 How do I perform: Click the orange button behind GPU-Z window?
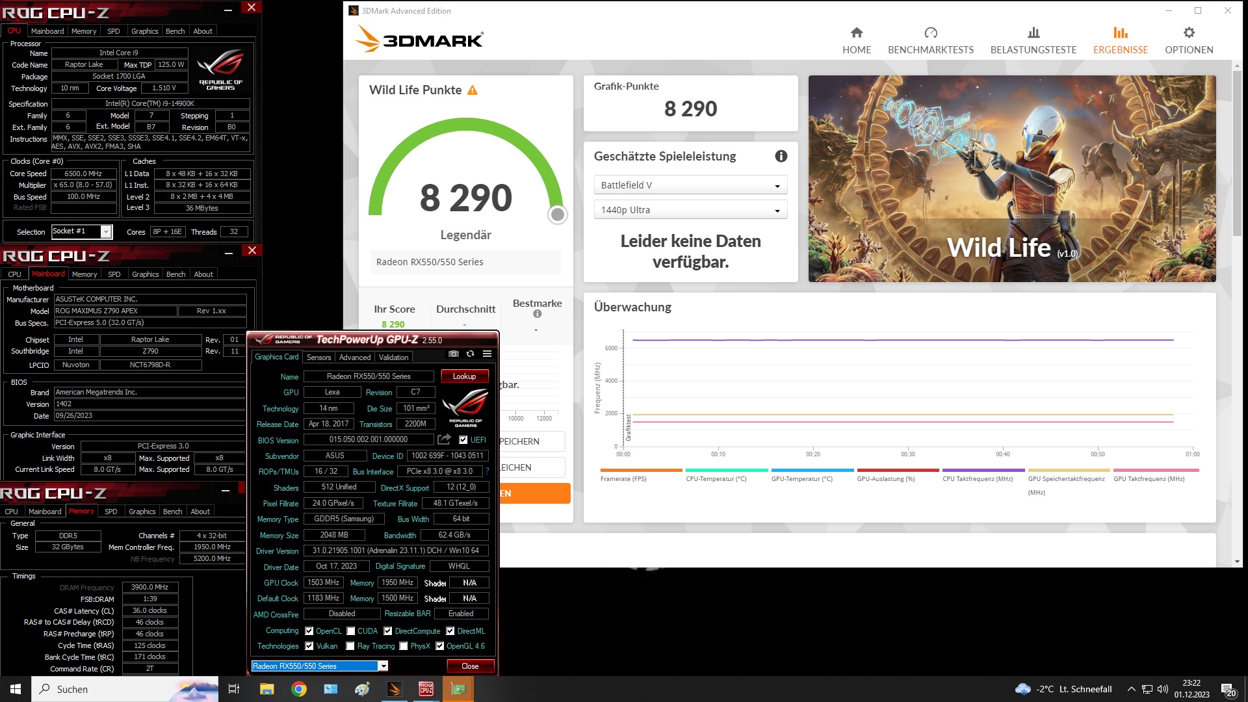535,493
